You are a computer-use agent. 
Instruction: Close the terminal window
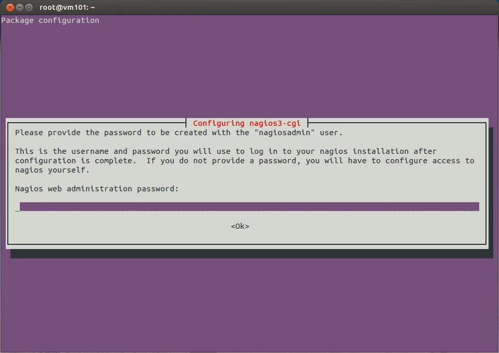coord(10,7)
